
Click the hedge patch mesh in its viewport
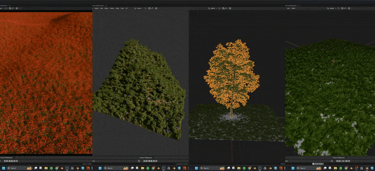pos(141,91)
